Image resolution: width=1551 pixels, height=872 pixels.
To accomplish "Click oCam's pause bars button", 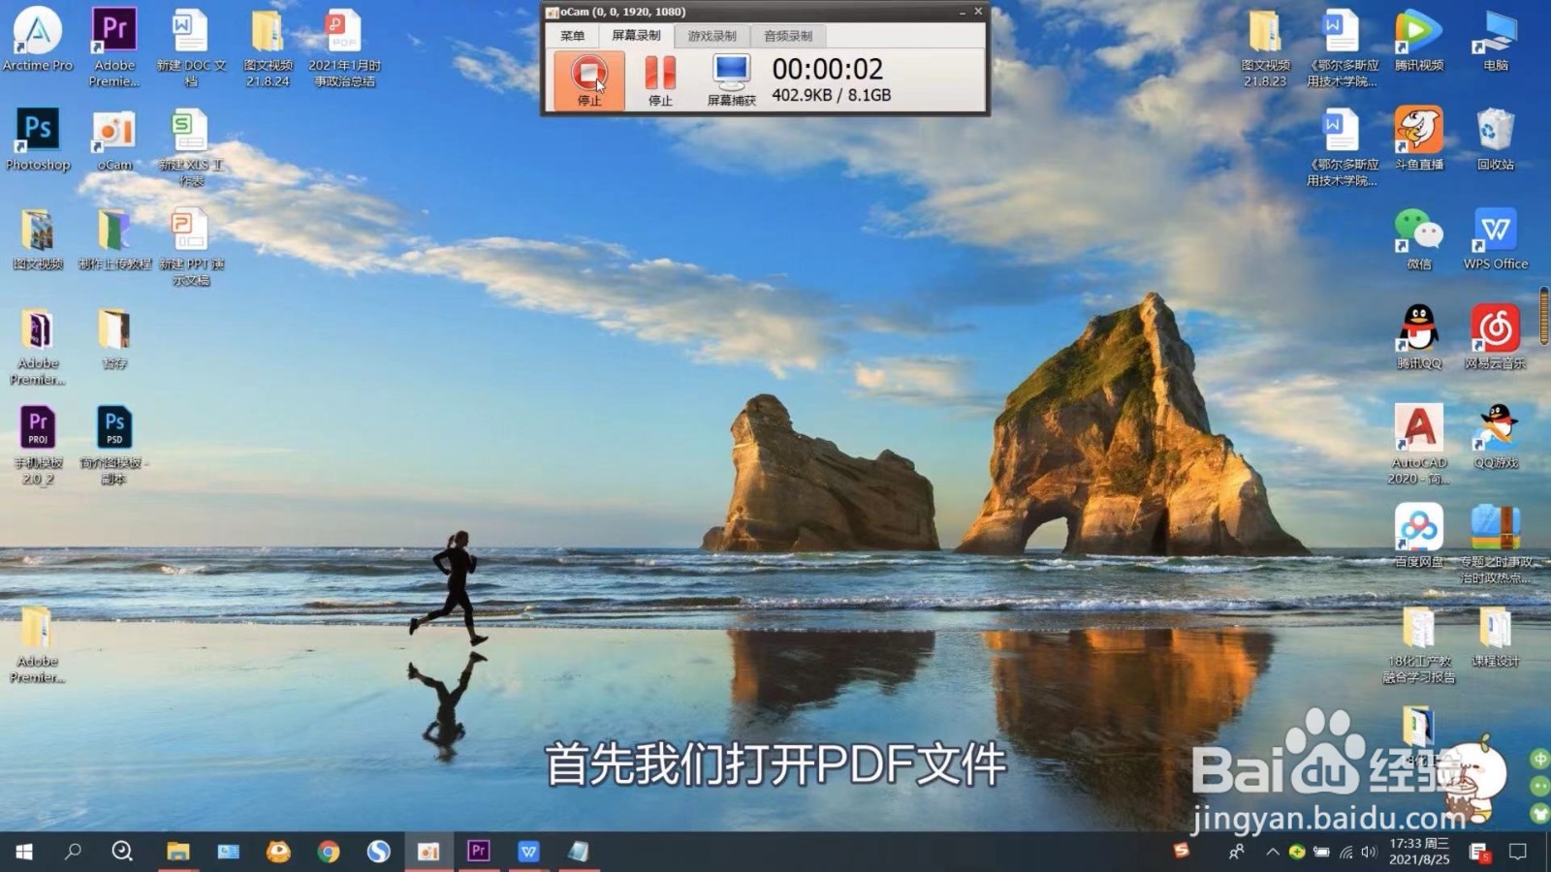I will point(660,80).
